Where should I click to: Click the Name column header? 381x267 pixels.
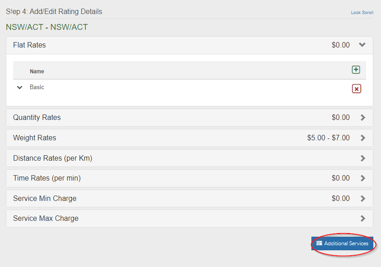[x=37, y=72]
